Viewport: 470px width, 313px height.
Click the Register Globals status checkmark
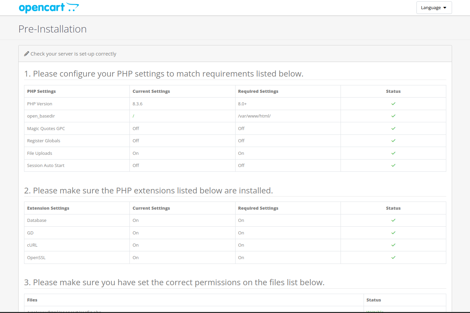[x=393, y=141]
